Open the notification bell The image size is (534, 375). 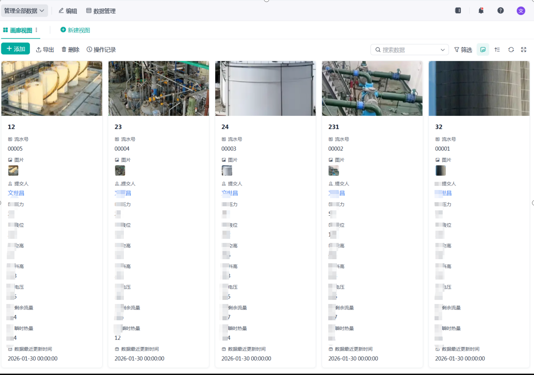(x=481, y=10)
